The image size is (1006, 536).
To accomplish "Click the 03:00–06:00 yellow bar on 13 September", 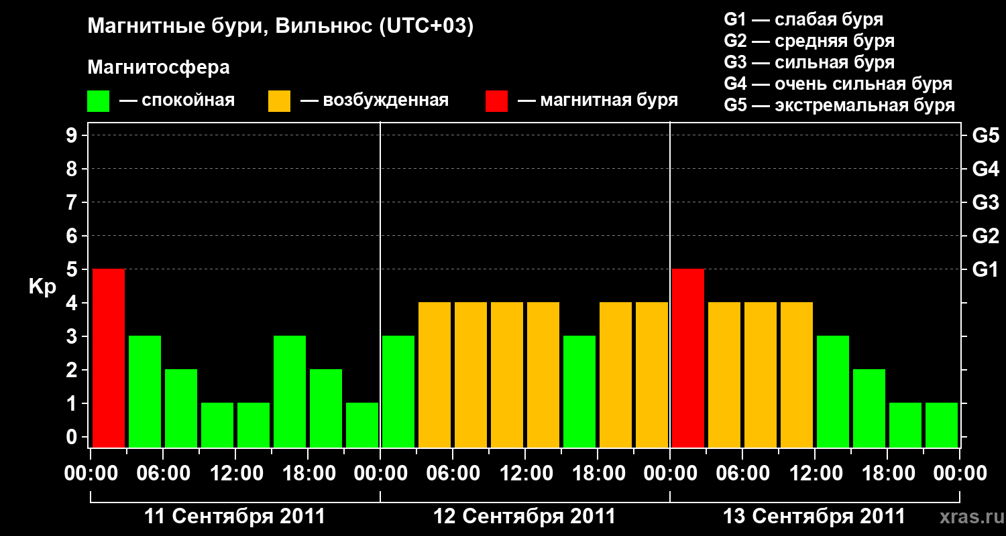I will (x=724, y=375).
